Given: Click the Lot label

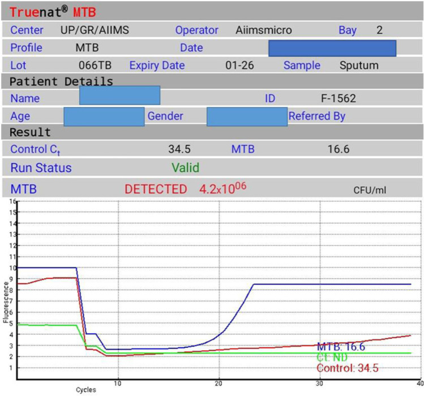Looking at the screenshot, I should point(18,65).
